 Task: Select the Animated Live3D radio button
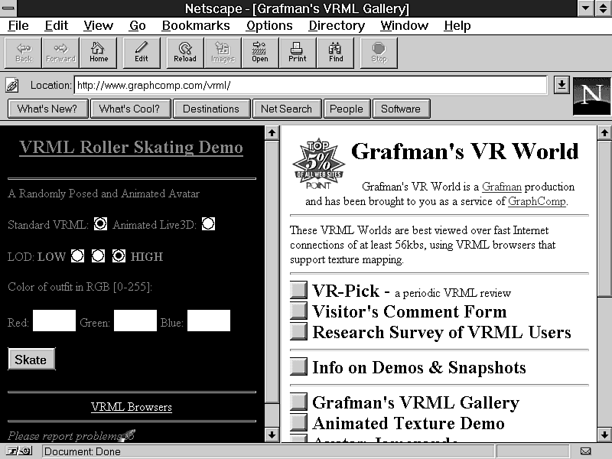coord(208,223)
